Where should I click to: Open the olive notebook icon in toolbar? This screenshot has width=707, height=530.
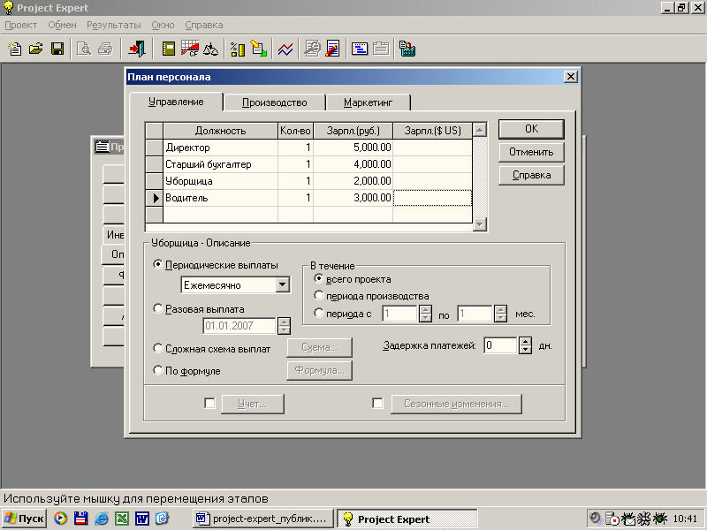[169, 49]
